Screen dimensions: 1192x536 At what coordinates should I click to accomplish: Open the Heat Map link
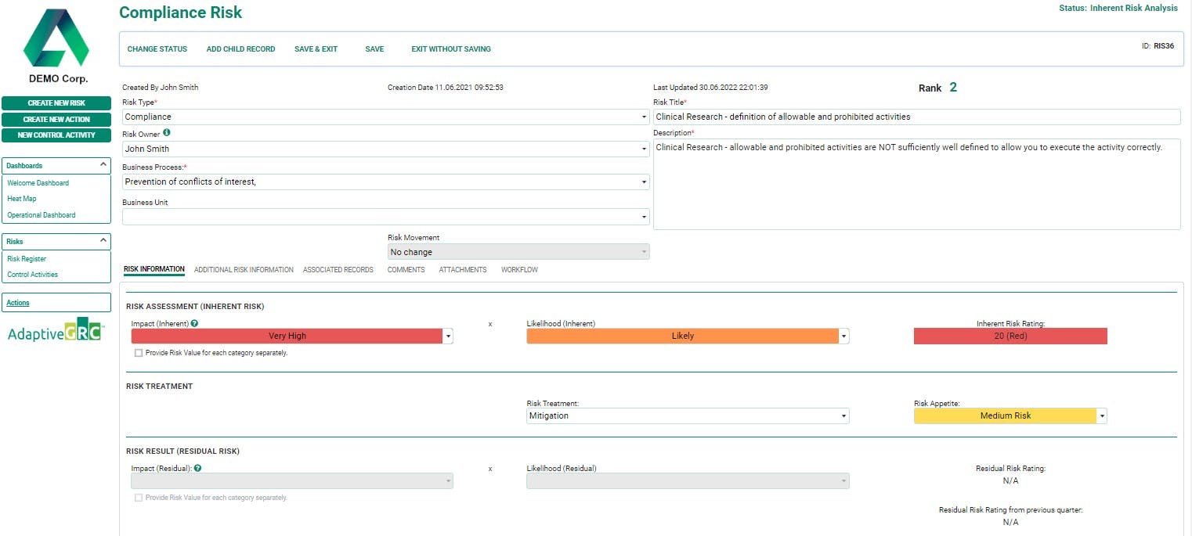point(22,199)
